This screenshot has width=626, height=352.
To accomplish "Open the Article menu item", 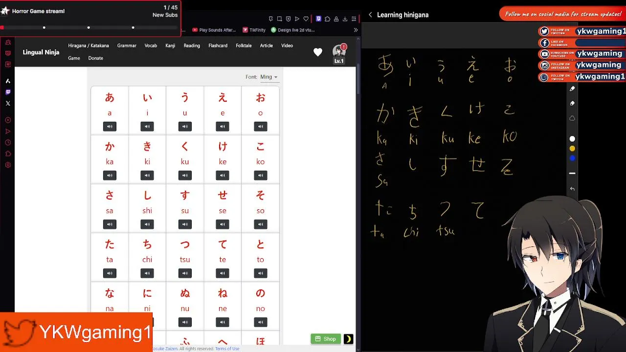I will pyautogui.click(x=267, y=45).
